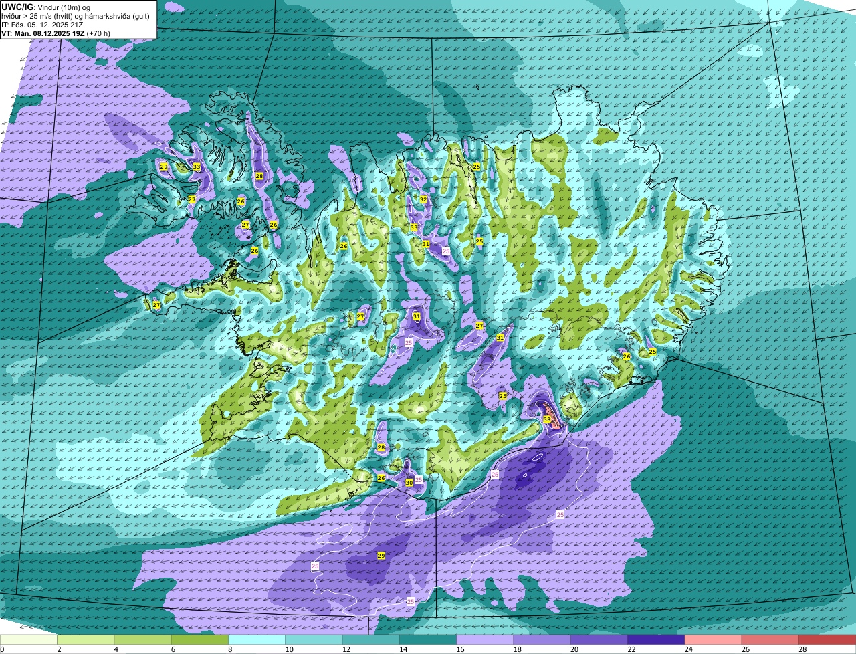
Task: Click the pale yellow 0–2 legend swatch
Action: click(29, 640)
